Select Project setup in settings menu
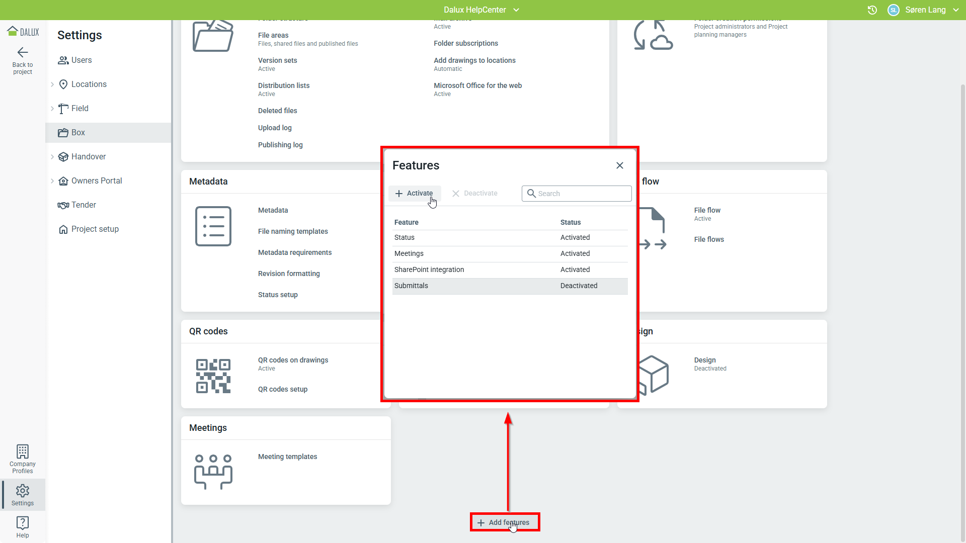Screen dimensions: 966x543 pos(95,229)
